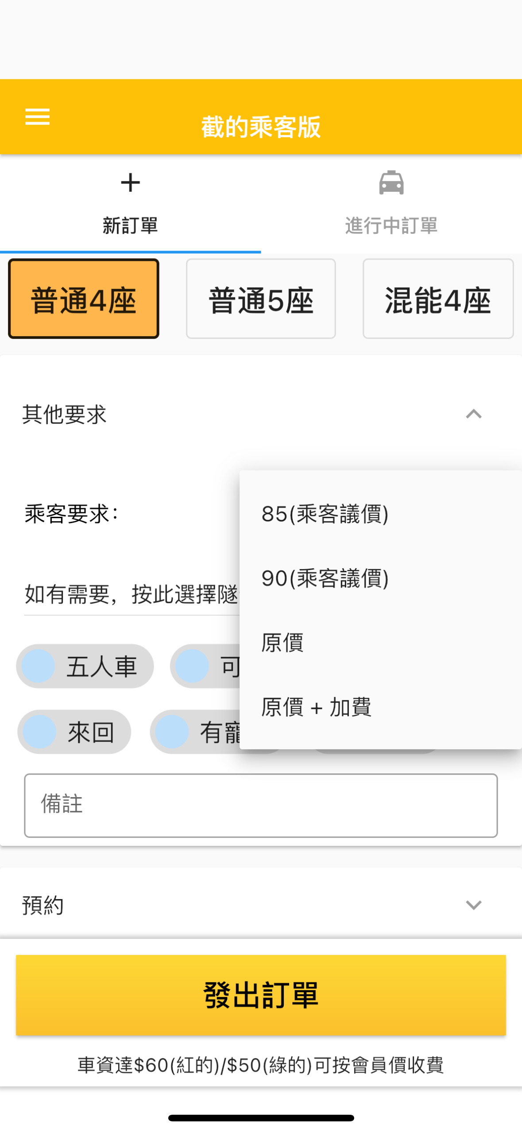Click the 備註 remarks input field

261,805
